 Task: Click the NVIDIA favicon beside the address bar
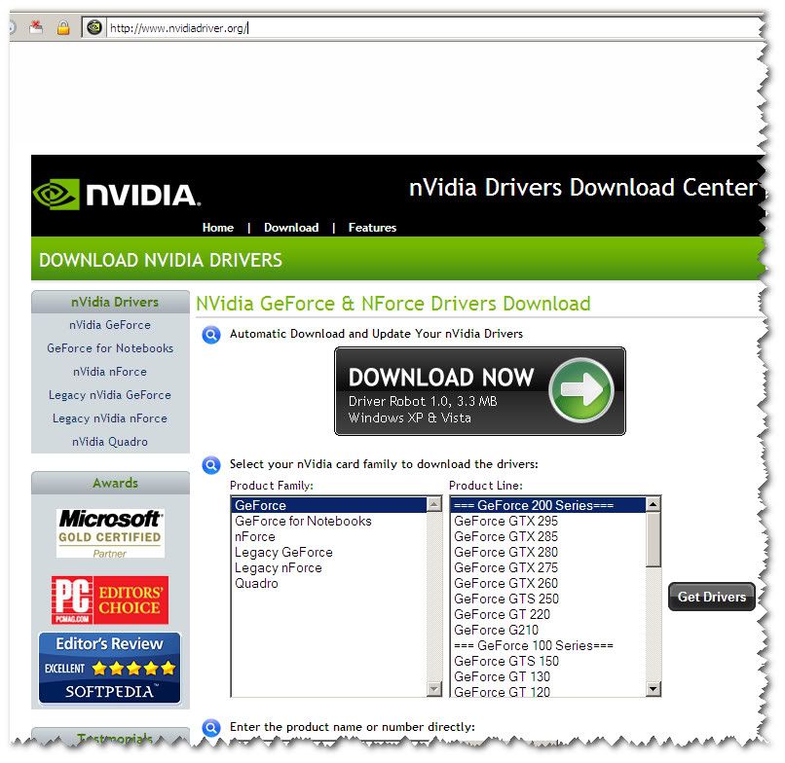[93, 27]
